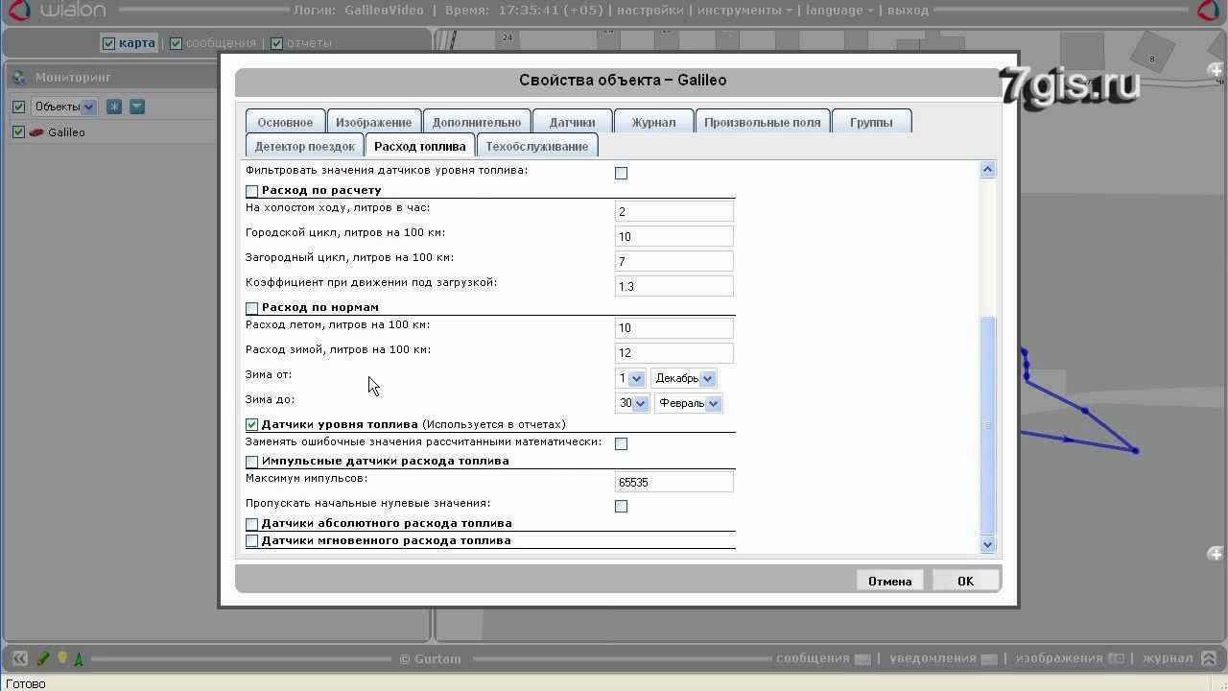This screenshot has height=691, width=1228.
Task: Open the Декабрь month dropdown for Зима от
Action: coord(684,378)
